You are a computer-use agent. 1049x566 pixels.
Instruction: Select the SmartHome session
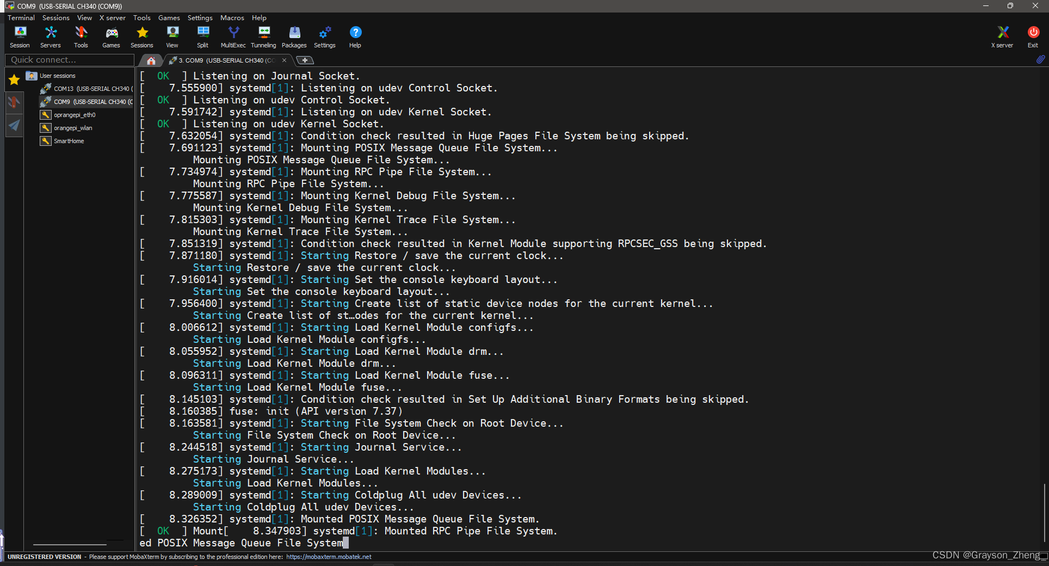click(63, 141)
